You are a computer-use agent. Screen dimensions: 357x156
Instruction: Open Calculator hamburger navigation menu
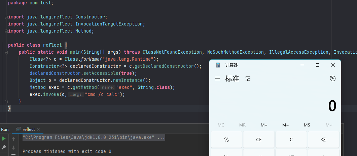(x=217, y=79)
